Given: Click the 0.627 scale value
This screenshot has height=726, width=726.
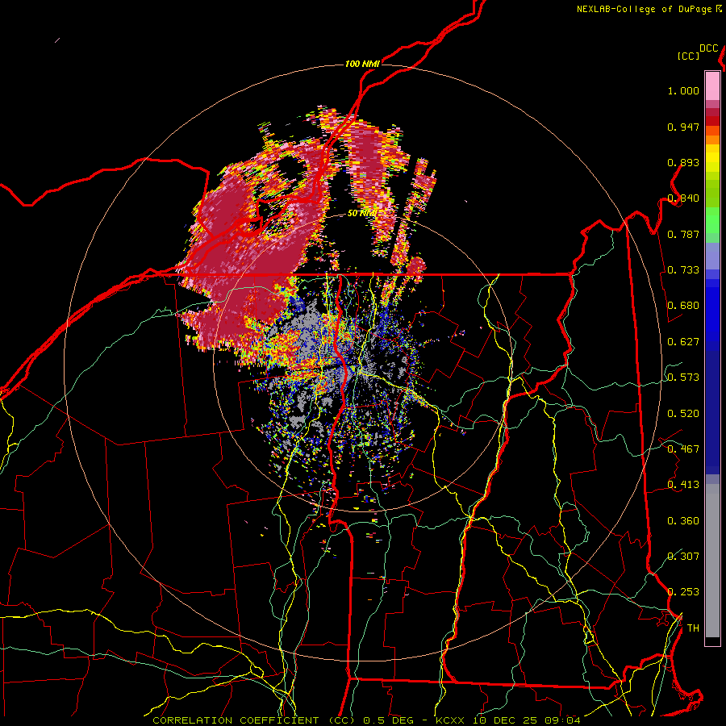Looking at the screenshot, I should click(x=683, y=342).
